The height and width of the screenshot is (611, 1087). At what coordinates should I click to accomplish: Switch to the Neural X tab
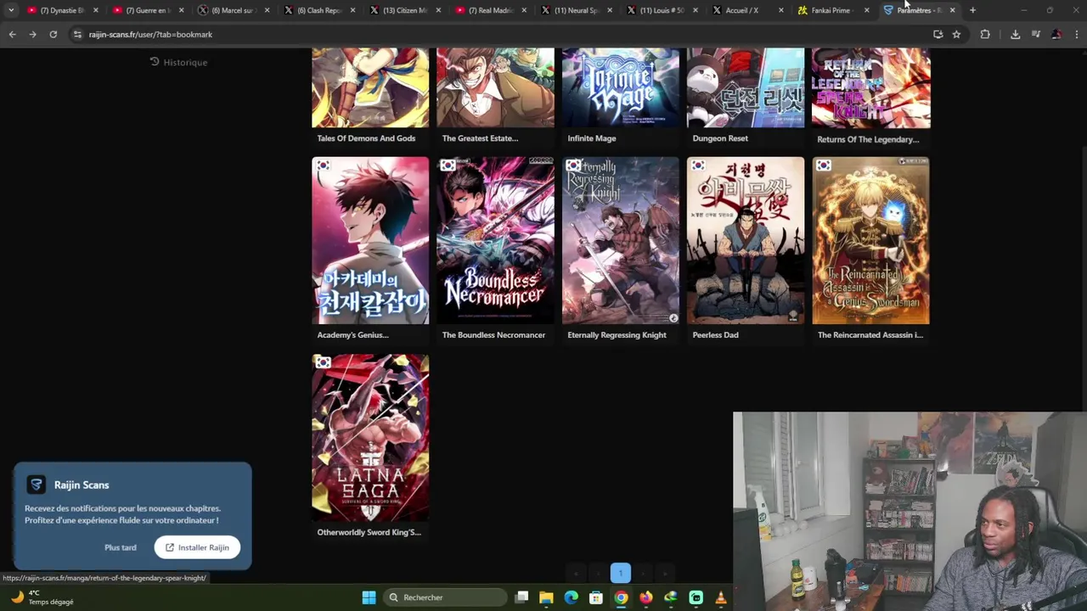576,10
